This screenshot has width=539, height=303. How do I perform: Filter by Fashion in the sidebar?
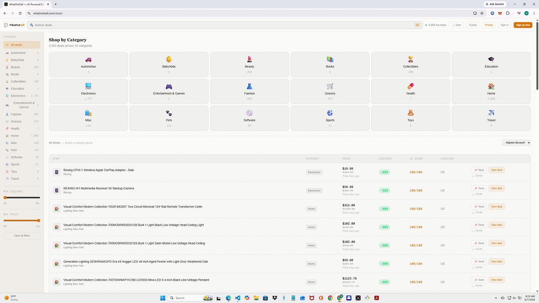point(22,115)
